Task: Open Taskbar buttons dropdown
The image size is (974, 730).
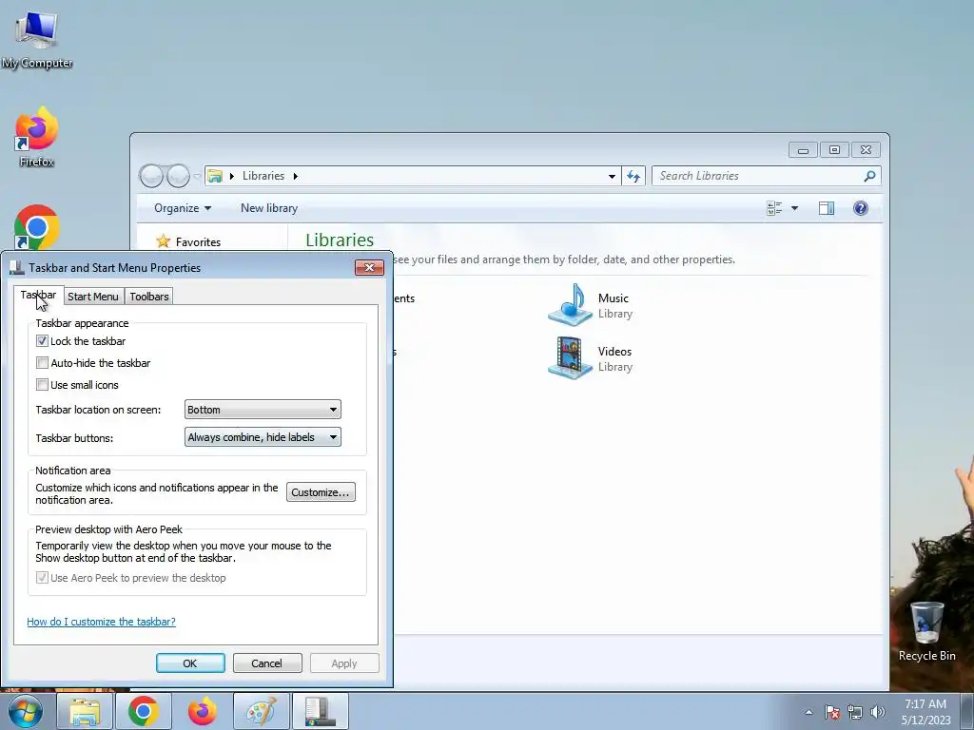Action: tap(263, 437)
